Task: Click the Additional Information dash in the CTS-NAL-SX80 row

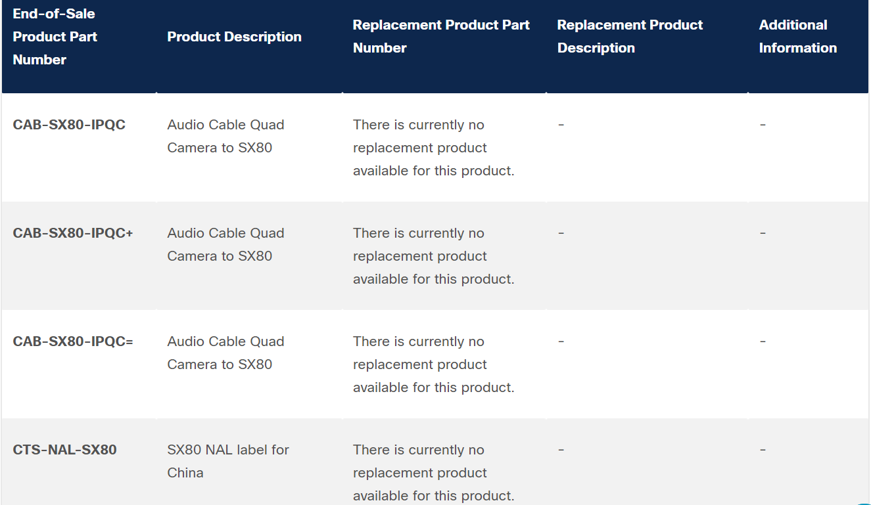Action: click(763, 450)
